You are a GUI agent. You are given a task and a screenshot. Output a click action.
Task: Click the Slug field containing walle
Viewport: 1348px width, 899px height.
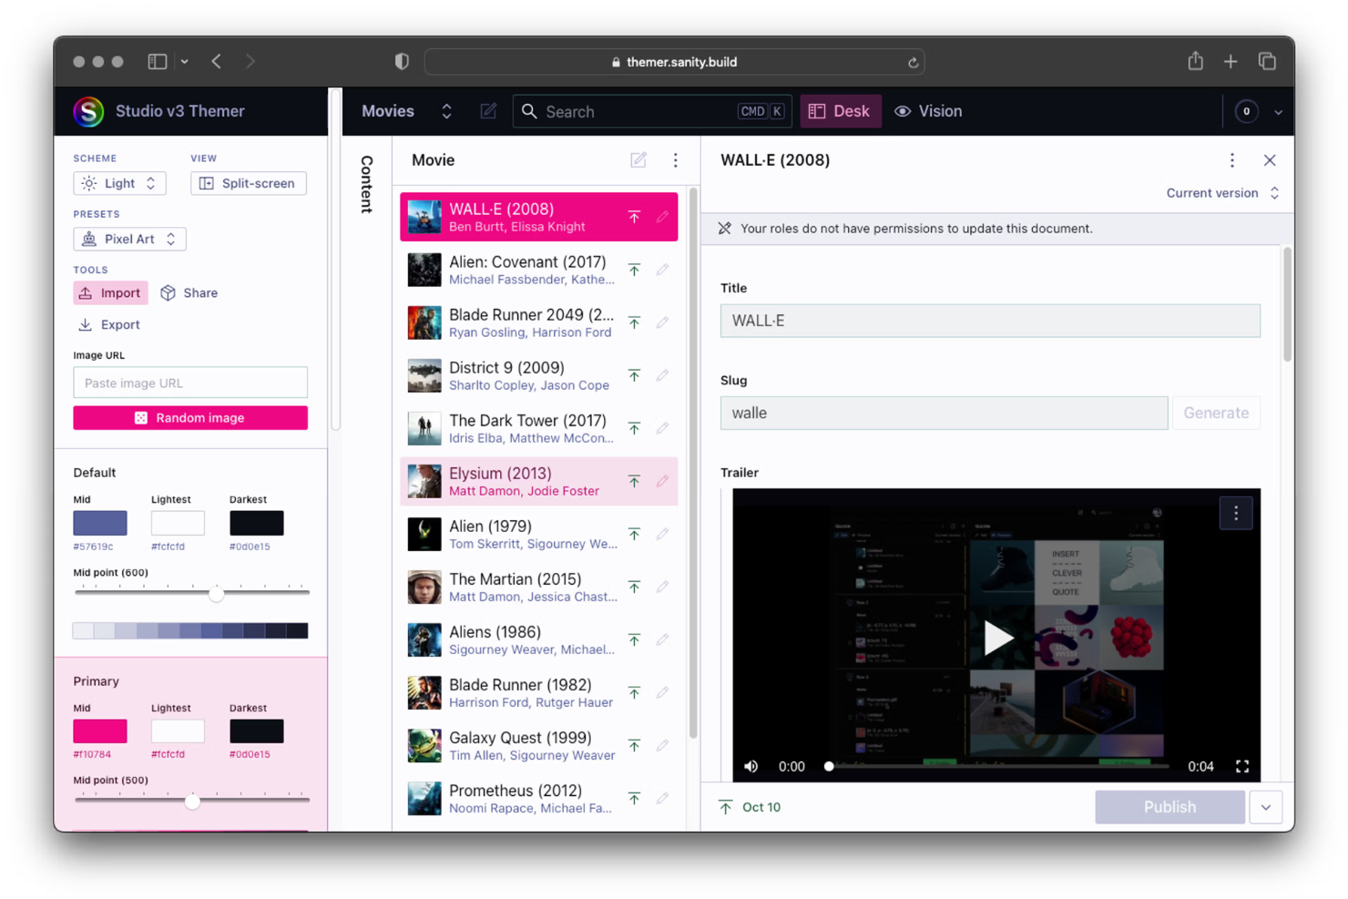tap(944, 413)
